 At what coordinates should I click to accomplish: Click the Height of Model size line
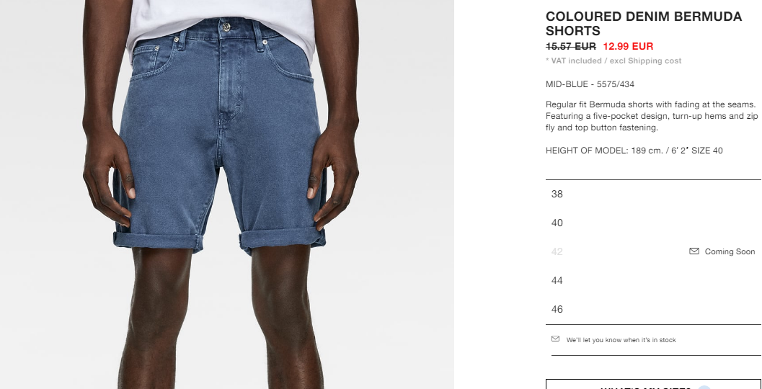tap(634, 151)
